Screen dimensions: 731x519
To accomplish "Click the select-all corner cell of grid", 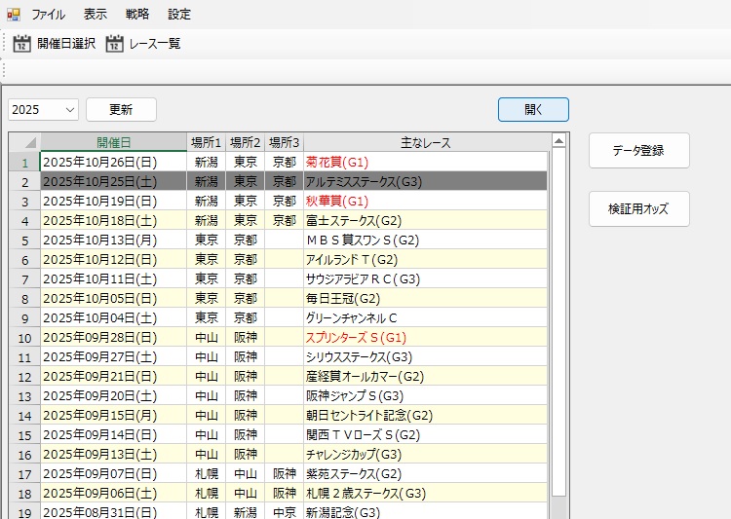I will [24, 142].
